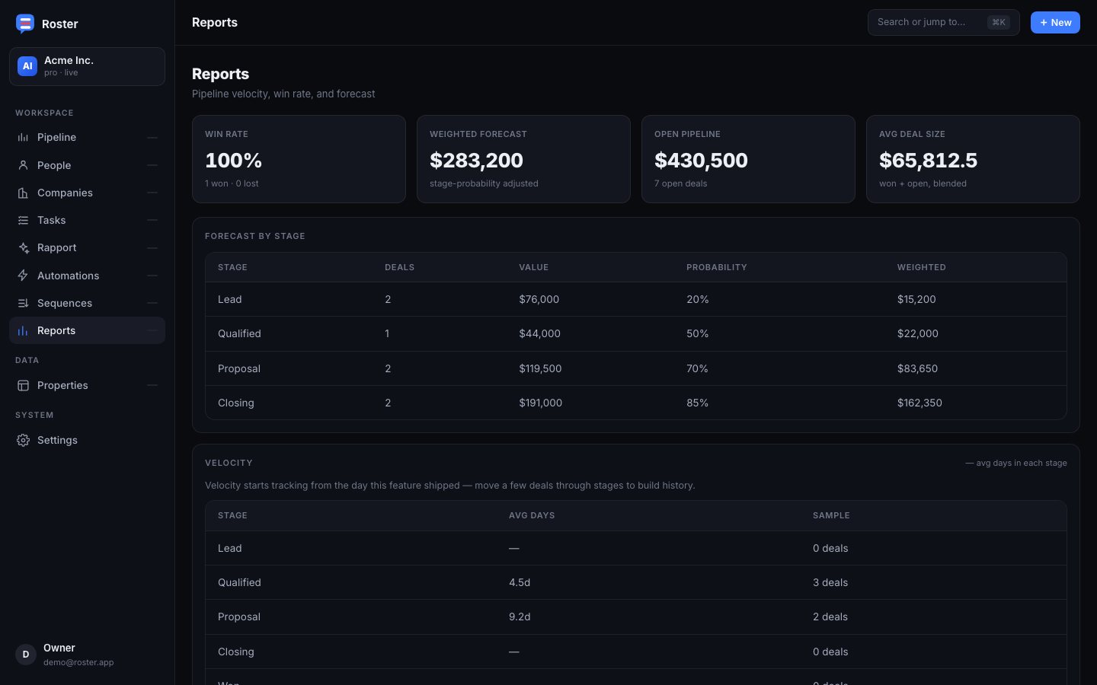Click the Settings gear icon

(x=23, y=440)
